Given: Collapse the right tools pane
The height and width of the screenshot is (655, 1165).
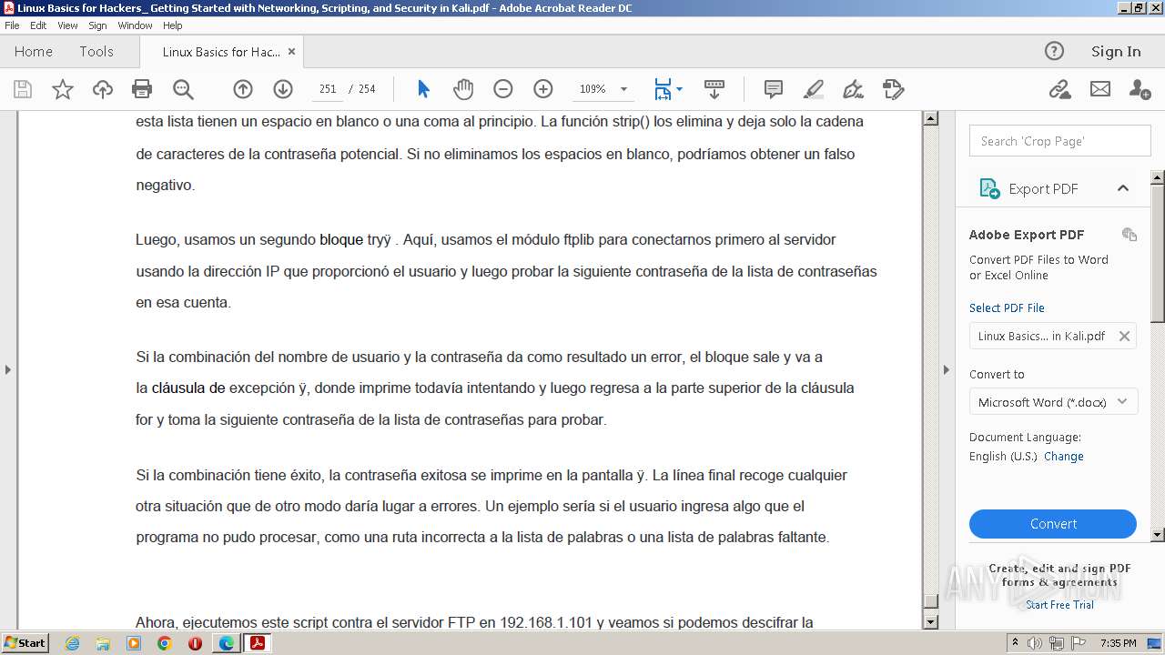Looking at the screenshot, I should click(x=946, y=369).
